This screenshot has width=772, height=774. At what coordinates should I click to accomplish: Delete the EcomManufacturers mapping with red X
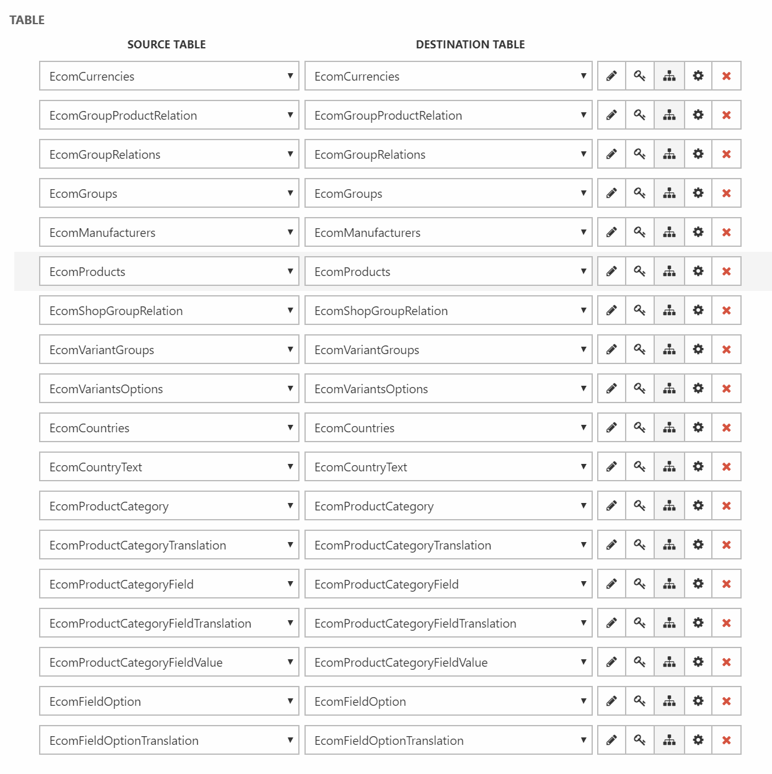click(727, 232)
